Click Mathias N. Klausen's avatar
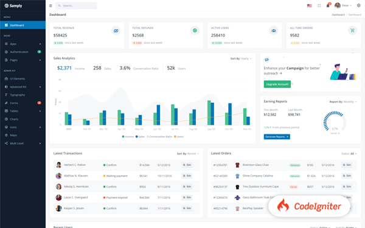 (x=58, y=176)
